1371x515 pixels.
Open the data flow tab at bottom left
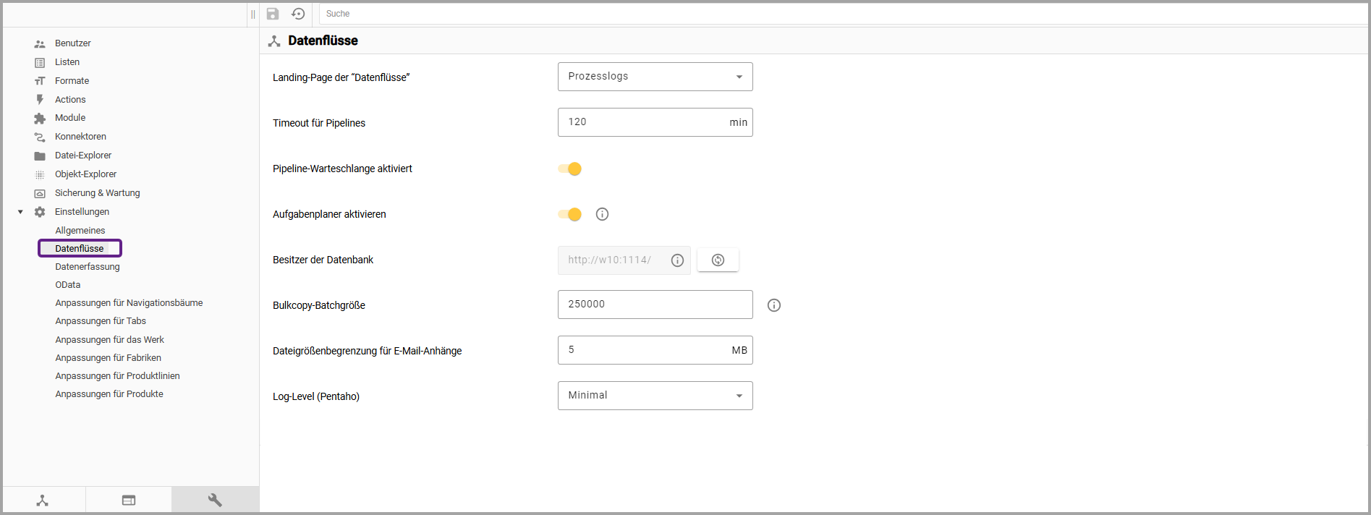[43, 500]
